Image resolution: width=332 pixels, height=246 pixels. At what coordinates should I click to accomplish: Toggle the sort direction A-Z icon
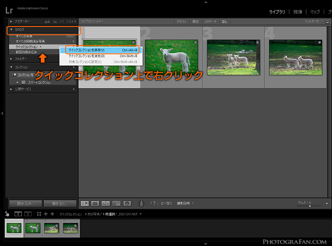click(x=154, y=203)
